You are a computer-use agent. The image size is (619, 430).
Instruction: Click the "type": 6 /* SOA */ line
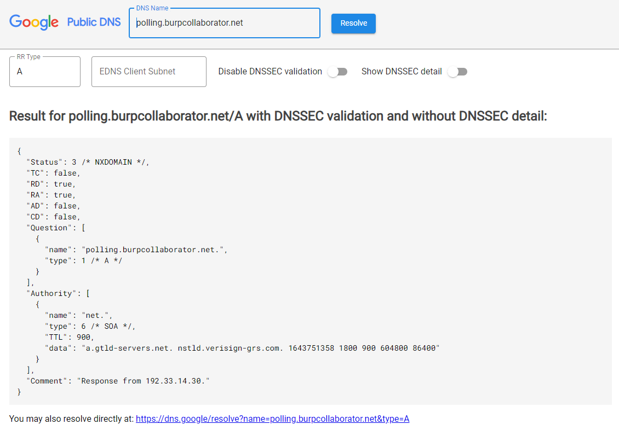coord(90,327)
